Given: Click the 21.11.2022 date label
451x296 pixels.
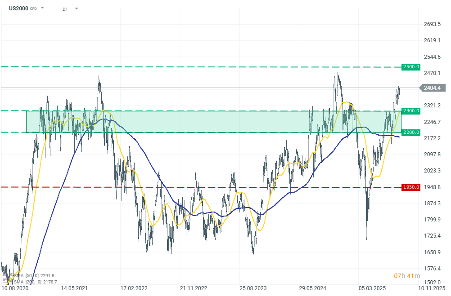Looking at the screenshot, I should (194, 288).
